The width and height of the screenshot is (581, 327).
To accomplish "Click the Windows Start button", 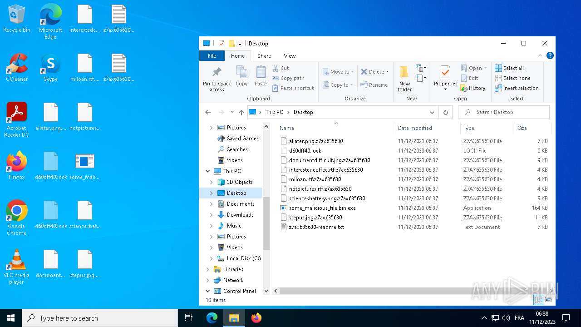I will (11, 318).
